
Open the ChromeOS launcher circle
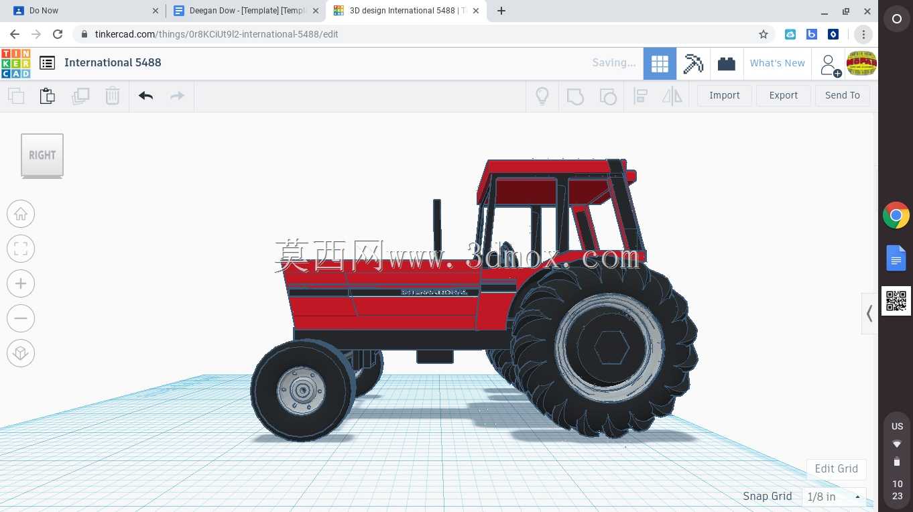pos(896,19)
